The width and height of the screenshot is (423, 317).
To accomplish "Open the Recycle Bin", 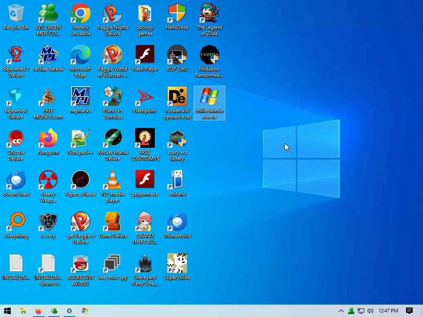I will point(16,16).
